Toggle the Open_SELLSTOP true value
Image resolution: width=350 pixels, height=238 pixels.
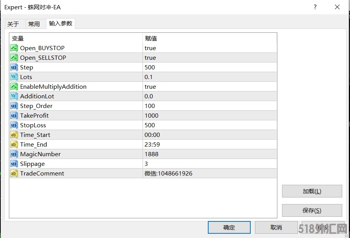150,58
